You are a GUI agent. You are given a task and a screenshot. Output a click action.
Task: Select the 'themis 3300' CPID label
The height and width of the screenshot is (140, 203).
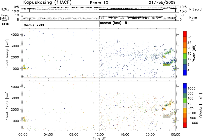point(34,25)
